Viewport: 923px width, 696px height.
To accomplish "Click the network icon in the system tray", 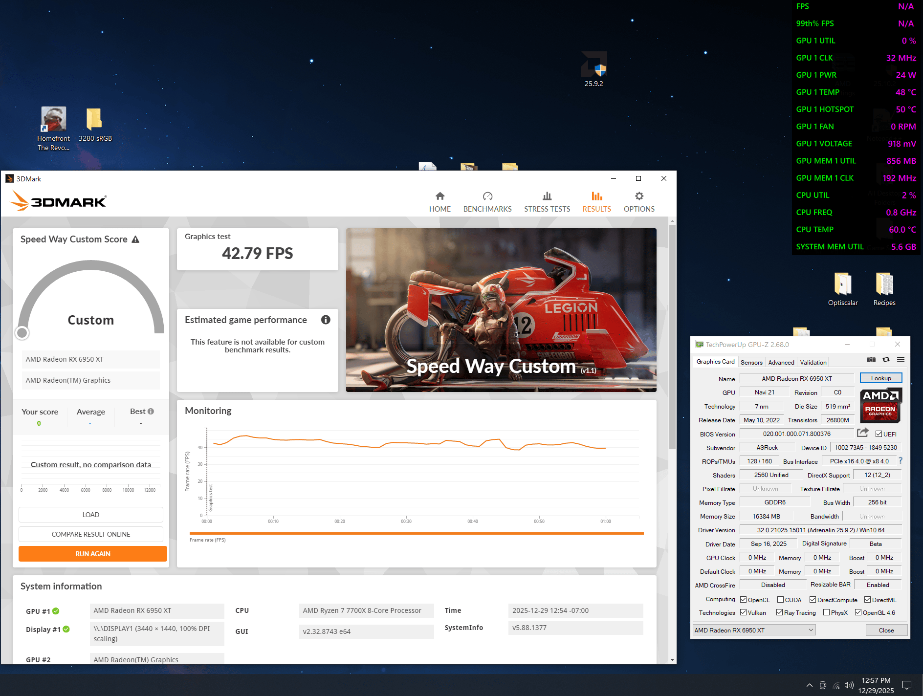I will (x=836, y=685).
